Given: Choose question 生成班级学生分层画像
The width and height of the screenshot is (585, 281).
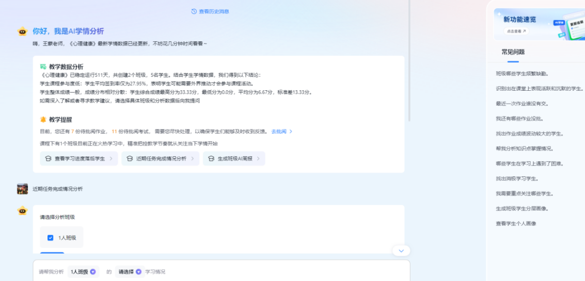Looking at the screenshot, I should [521, 209].
